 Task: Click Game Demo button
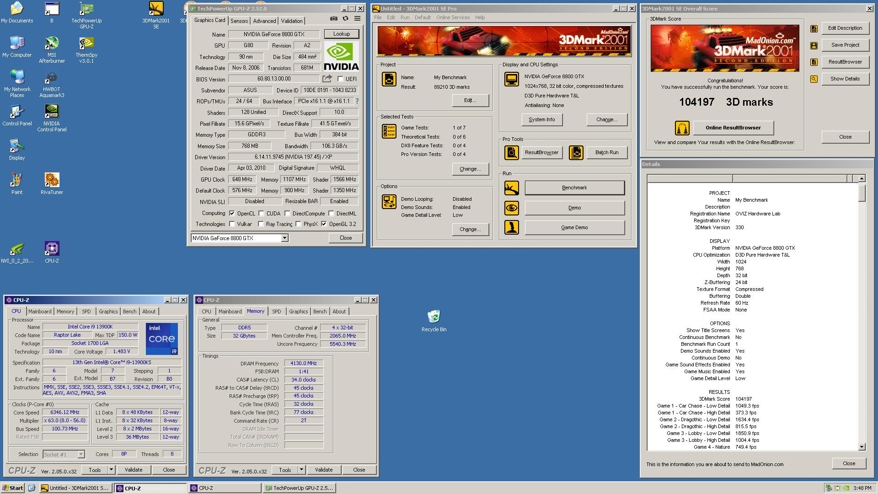click(574, 228)
